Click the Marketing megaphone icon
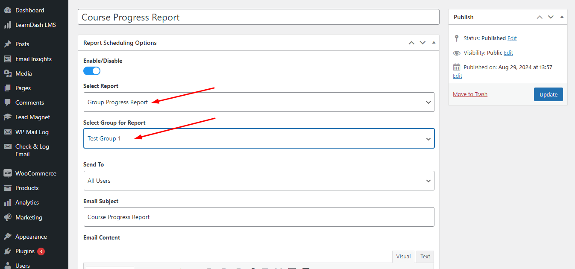 pyautogui.click(x=8, y=217)
